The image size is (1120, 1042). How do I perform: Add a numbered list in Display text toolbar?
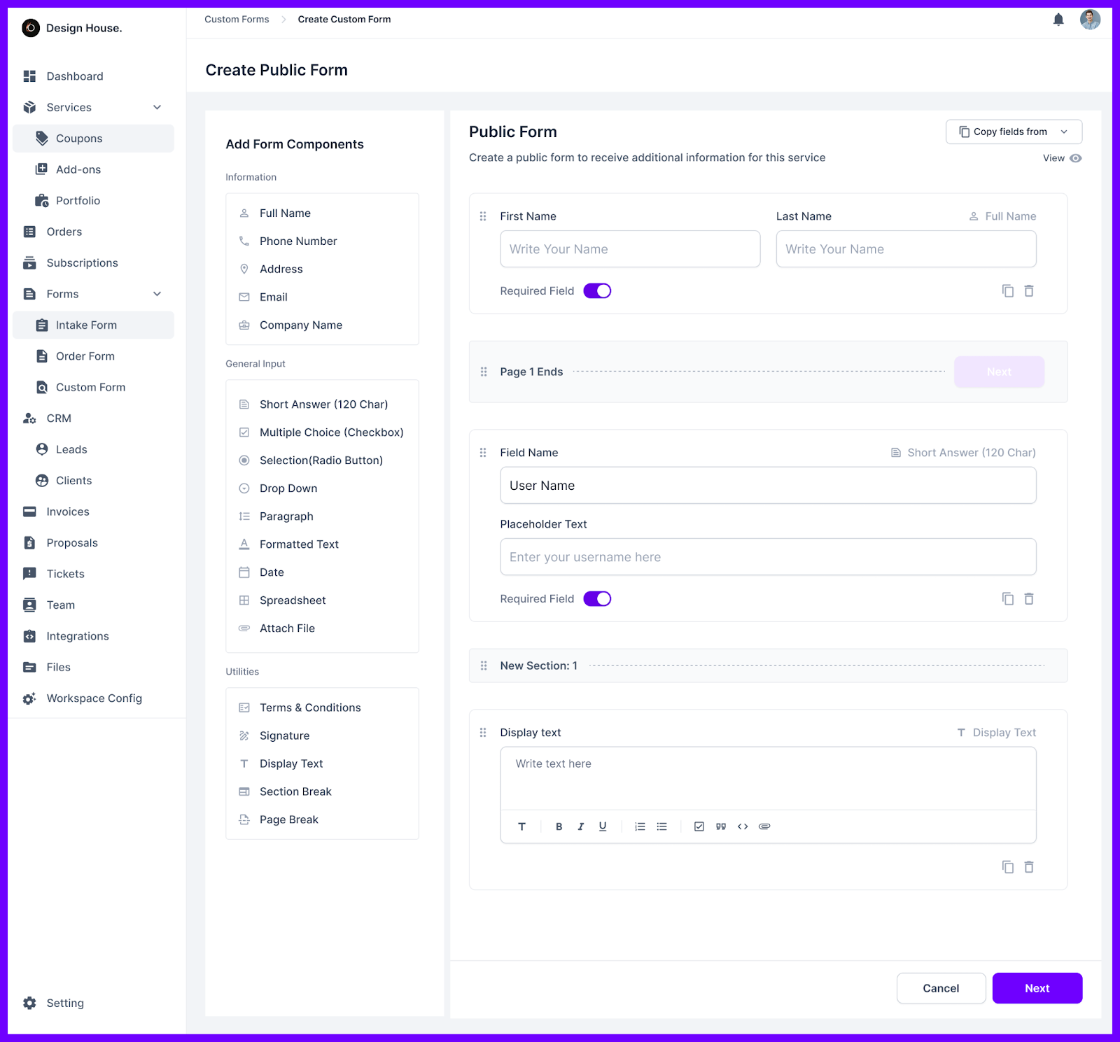[639, 826]
